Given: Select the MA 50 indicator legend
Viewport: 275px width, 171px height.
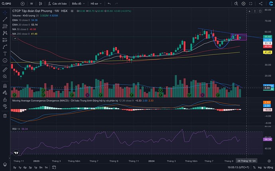Looking at the screenshot, I should tap(24, 29).
